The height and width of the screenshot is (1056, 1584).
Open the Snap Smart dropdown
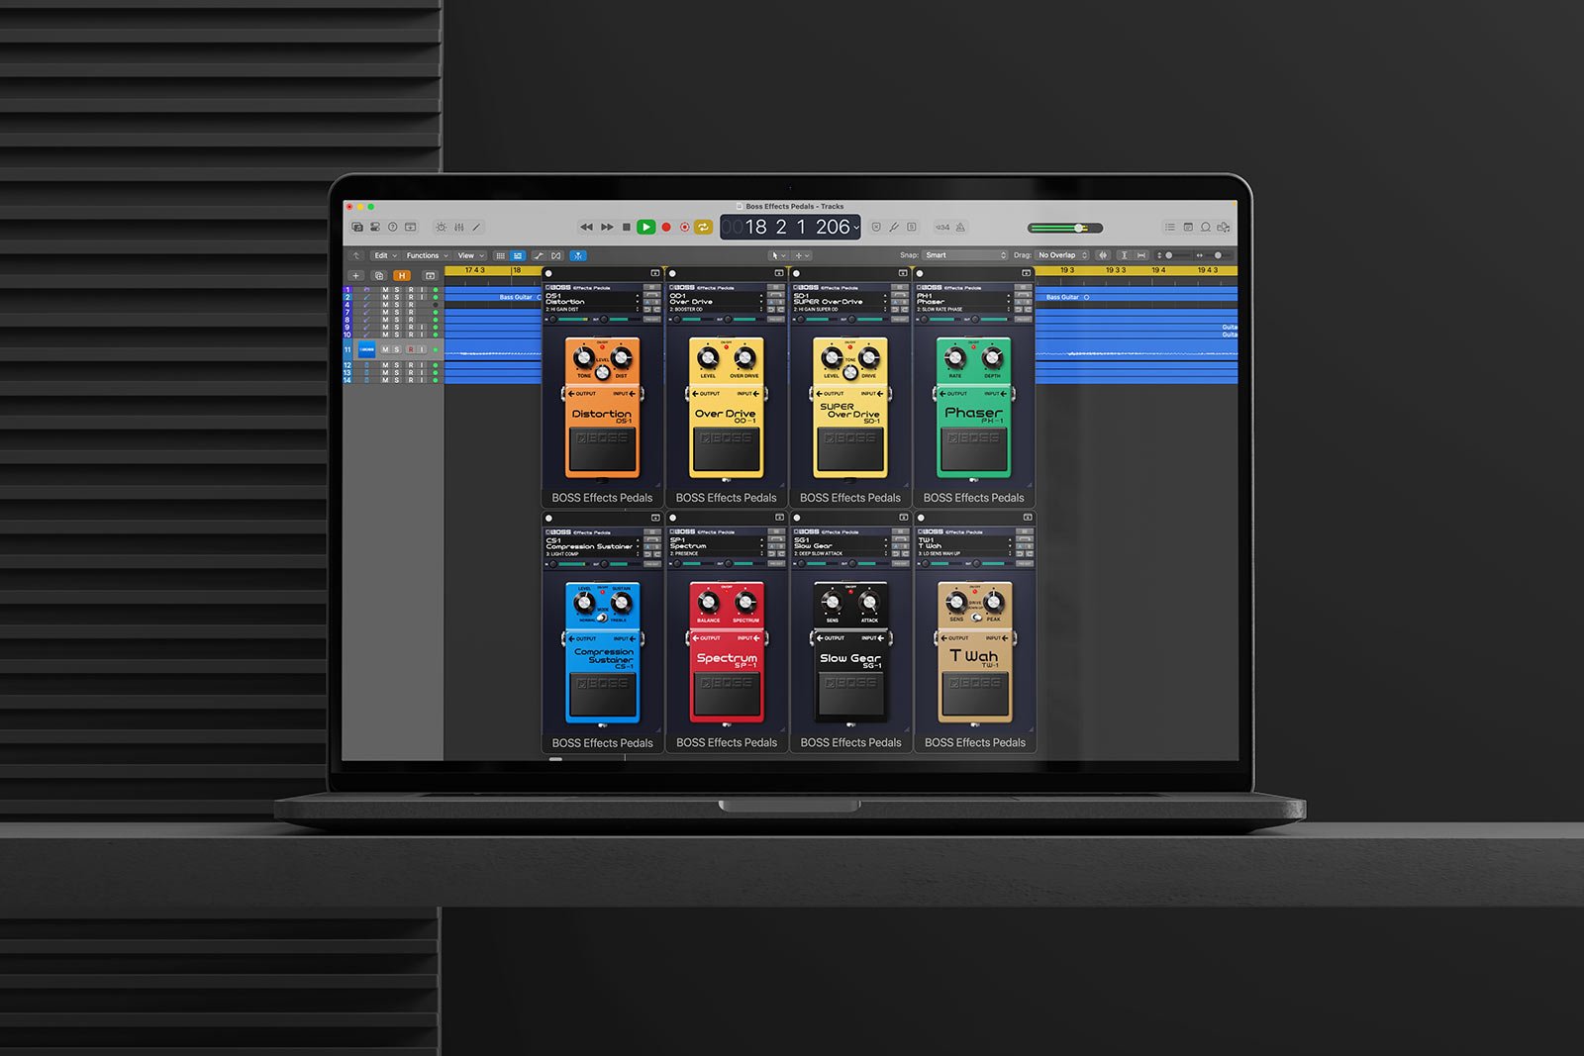(x=964, y=255)
